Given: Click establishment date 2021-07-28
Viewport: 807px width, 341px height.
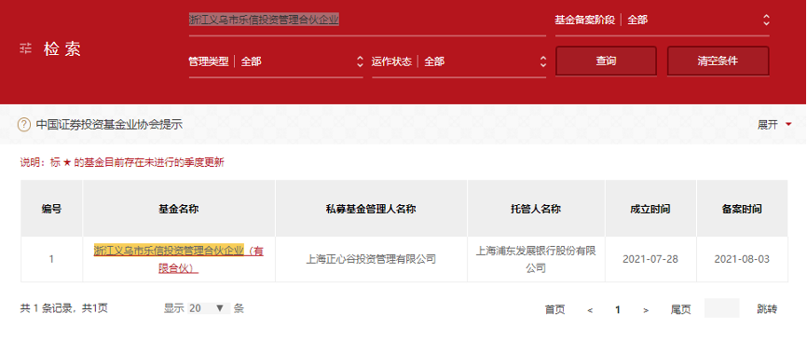Looking at the screenshot, I should [650, 259].
